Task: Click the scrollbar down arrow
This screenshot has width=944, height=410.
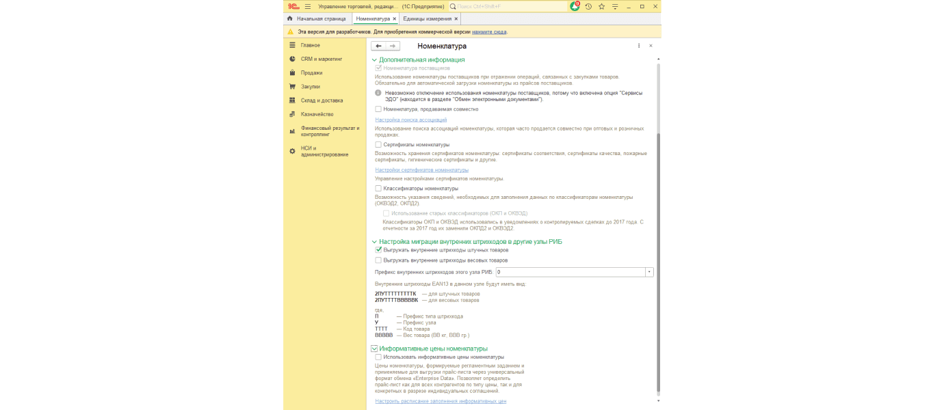Action: [659, 401]
